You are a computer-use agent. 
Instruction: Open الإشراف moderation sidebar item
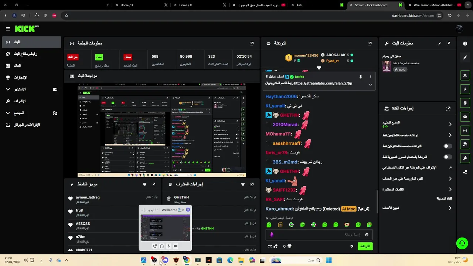click(x=32, y=101)
